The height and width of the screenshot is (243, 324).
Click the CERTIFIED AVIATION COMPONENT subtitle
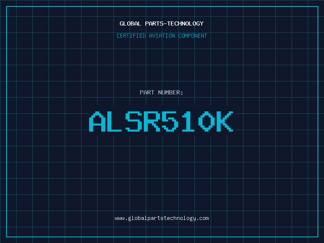point(162,36)
